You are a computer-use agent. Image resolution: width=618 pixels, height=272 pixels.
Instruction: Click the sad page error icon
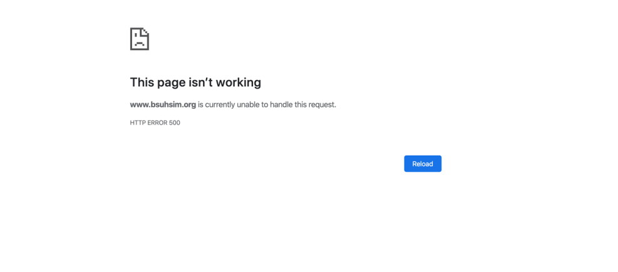click(x=139, y=39)
